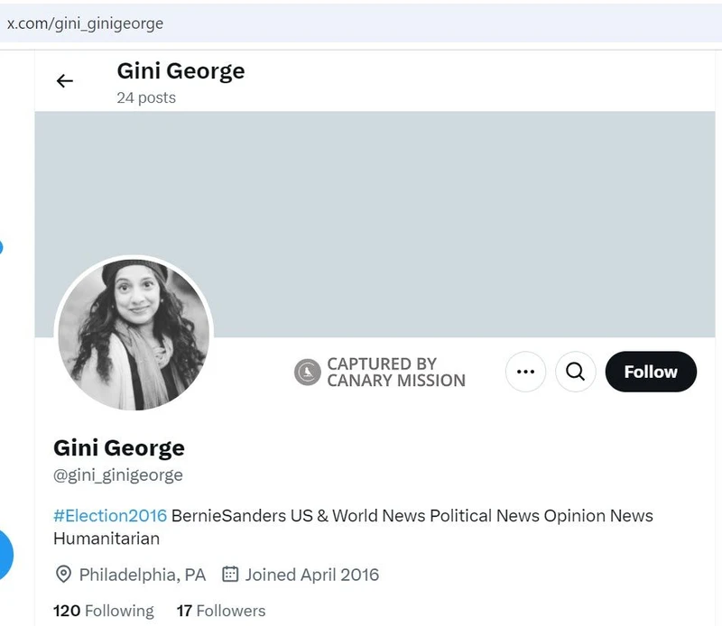Click the Canary Mission bird logo

point(308,372)
